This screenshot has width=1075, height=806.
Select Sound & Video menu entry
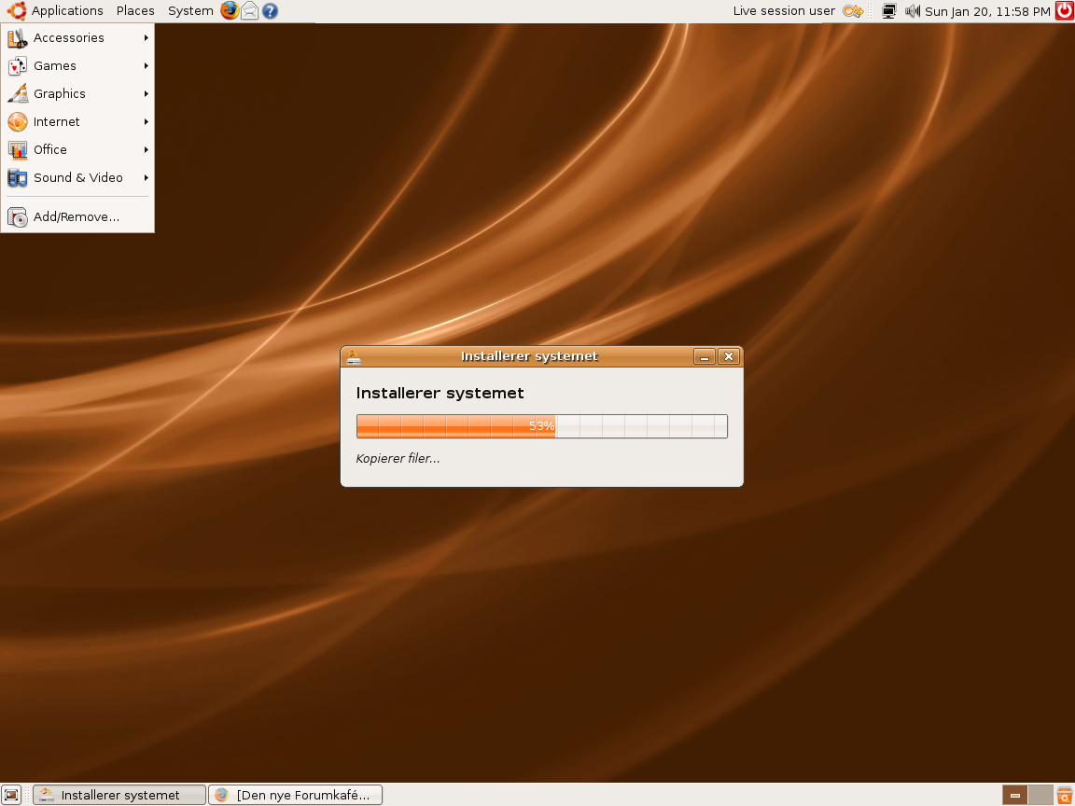[x=77, y=177]
